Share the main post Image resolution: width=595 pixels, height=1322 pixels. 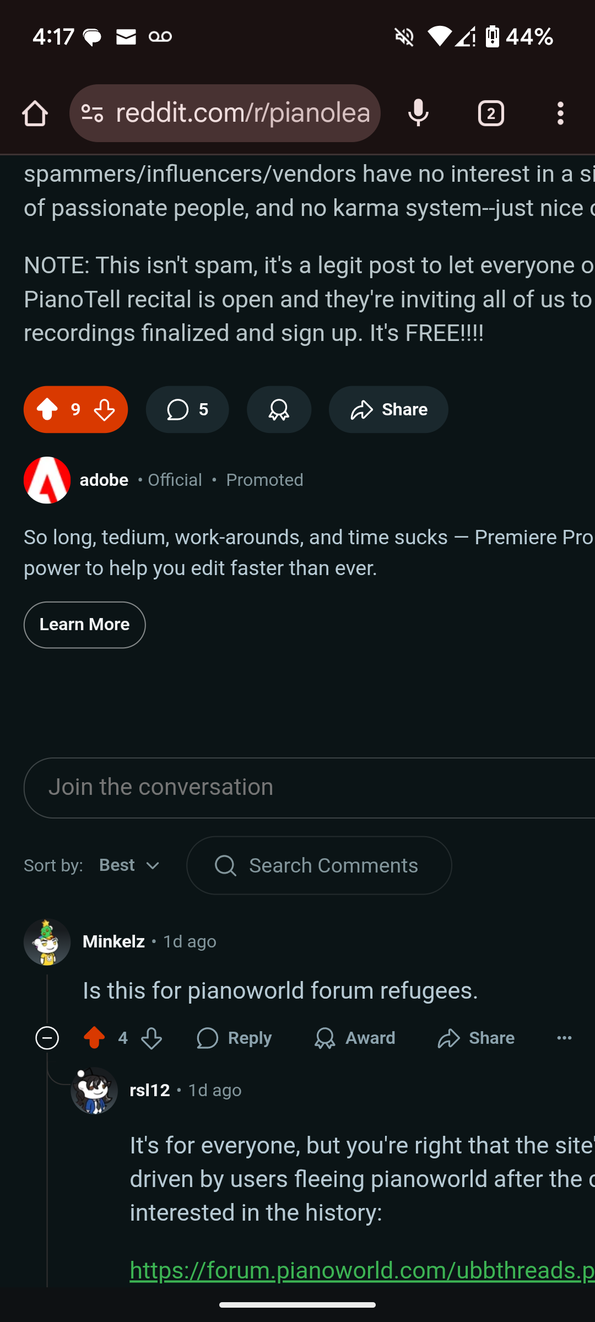click(x=388, y=410)
